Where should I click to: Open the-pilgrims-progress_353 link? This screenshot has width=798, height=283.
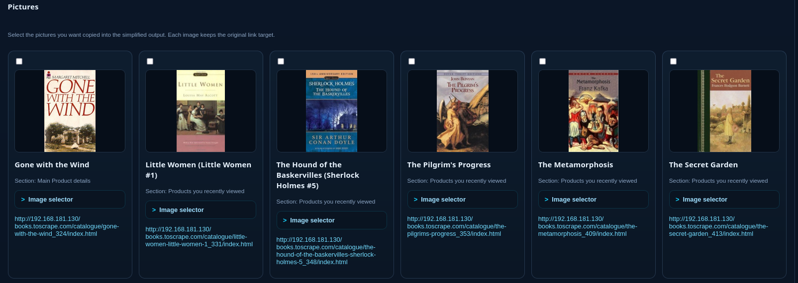[457, 226]
